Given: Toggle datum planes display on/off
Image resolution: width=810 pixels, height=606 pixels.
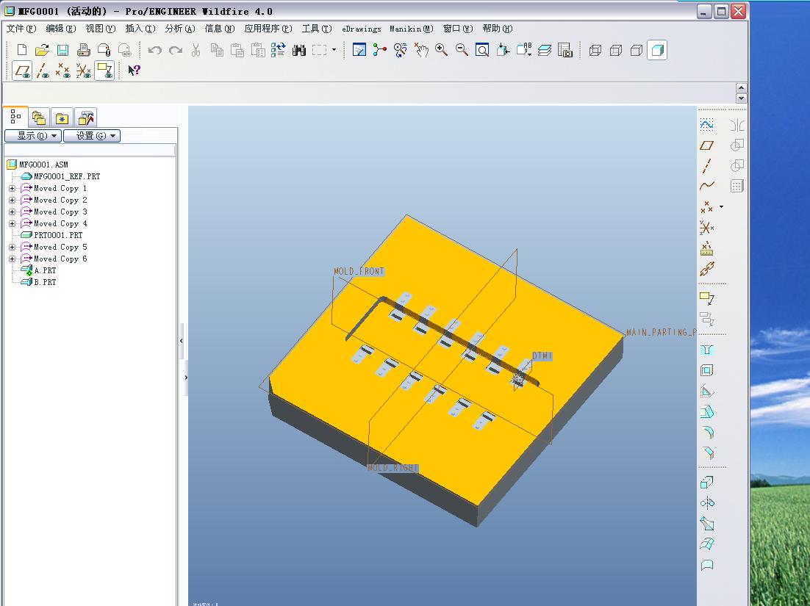Looking at the screenshot, I should click(x=22, y=71).
